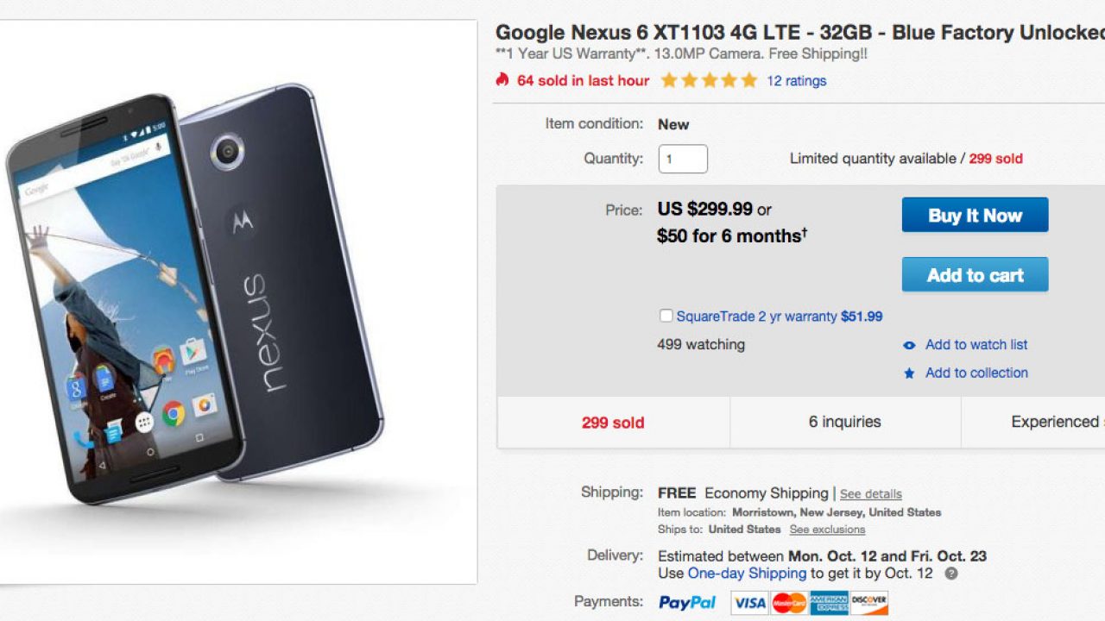Enable the SquareTrade 2 yr warranty checkbox
The image size is (1105, 621).
(666, 316)
